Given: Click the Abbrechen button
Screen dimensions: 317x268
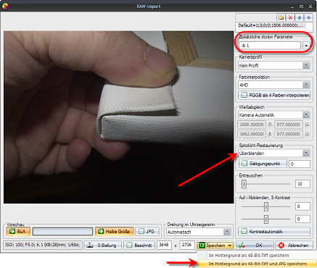Looking at the screenshot, I should 294,246.
